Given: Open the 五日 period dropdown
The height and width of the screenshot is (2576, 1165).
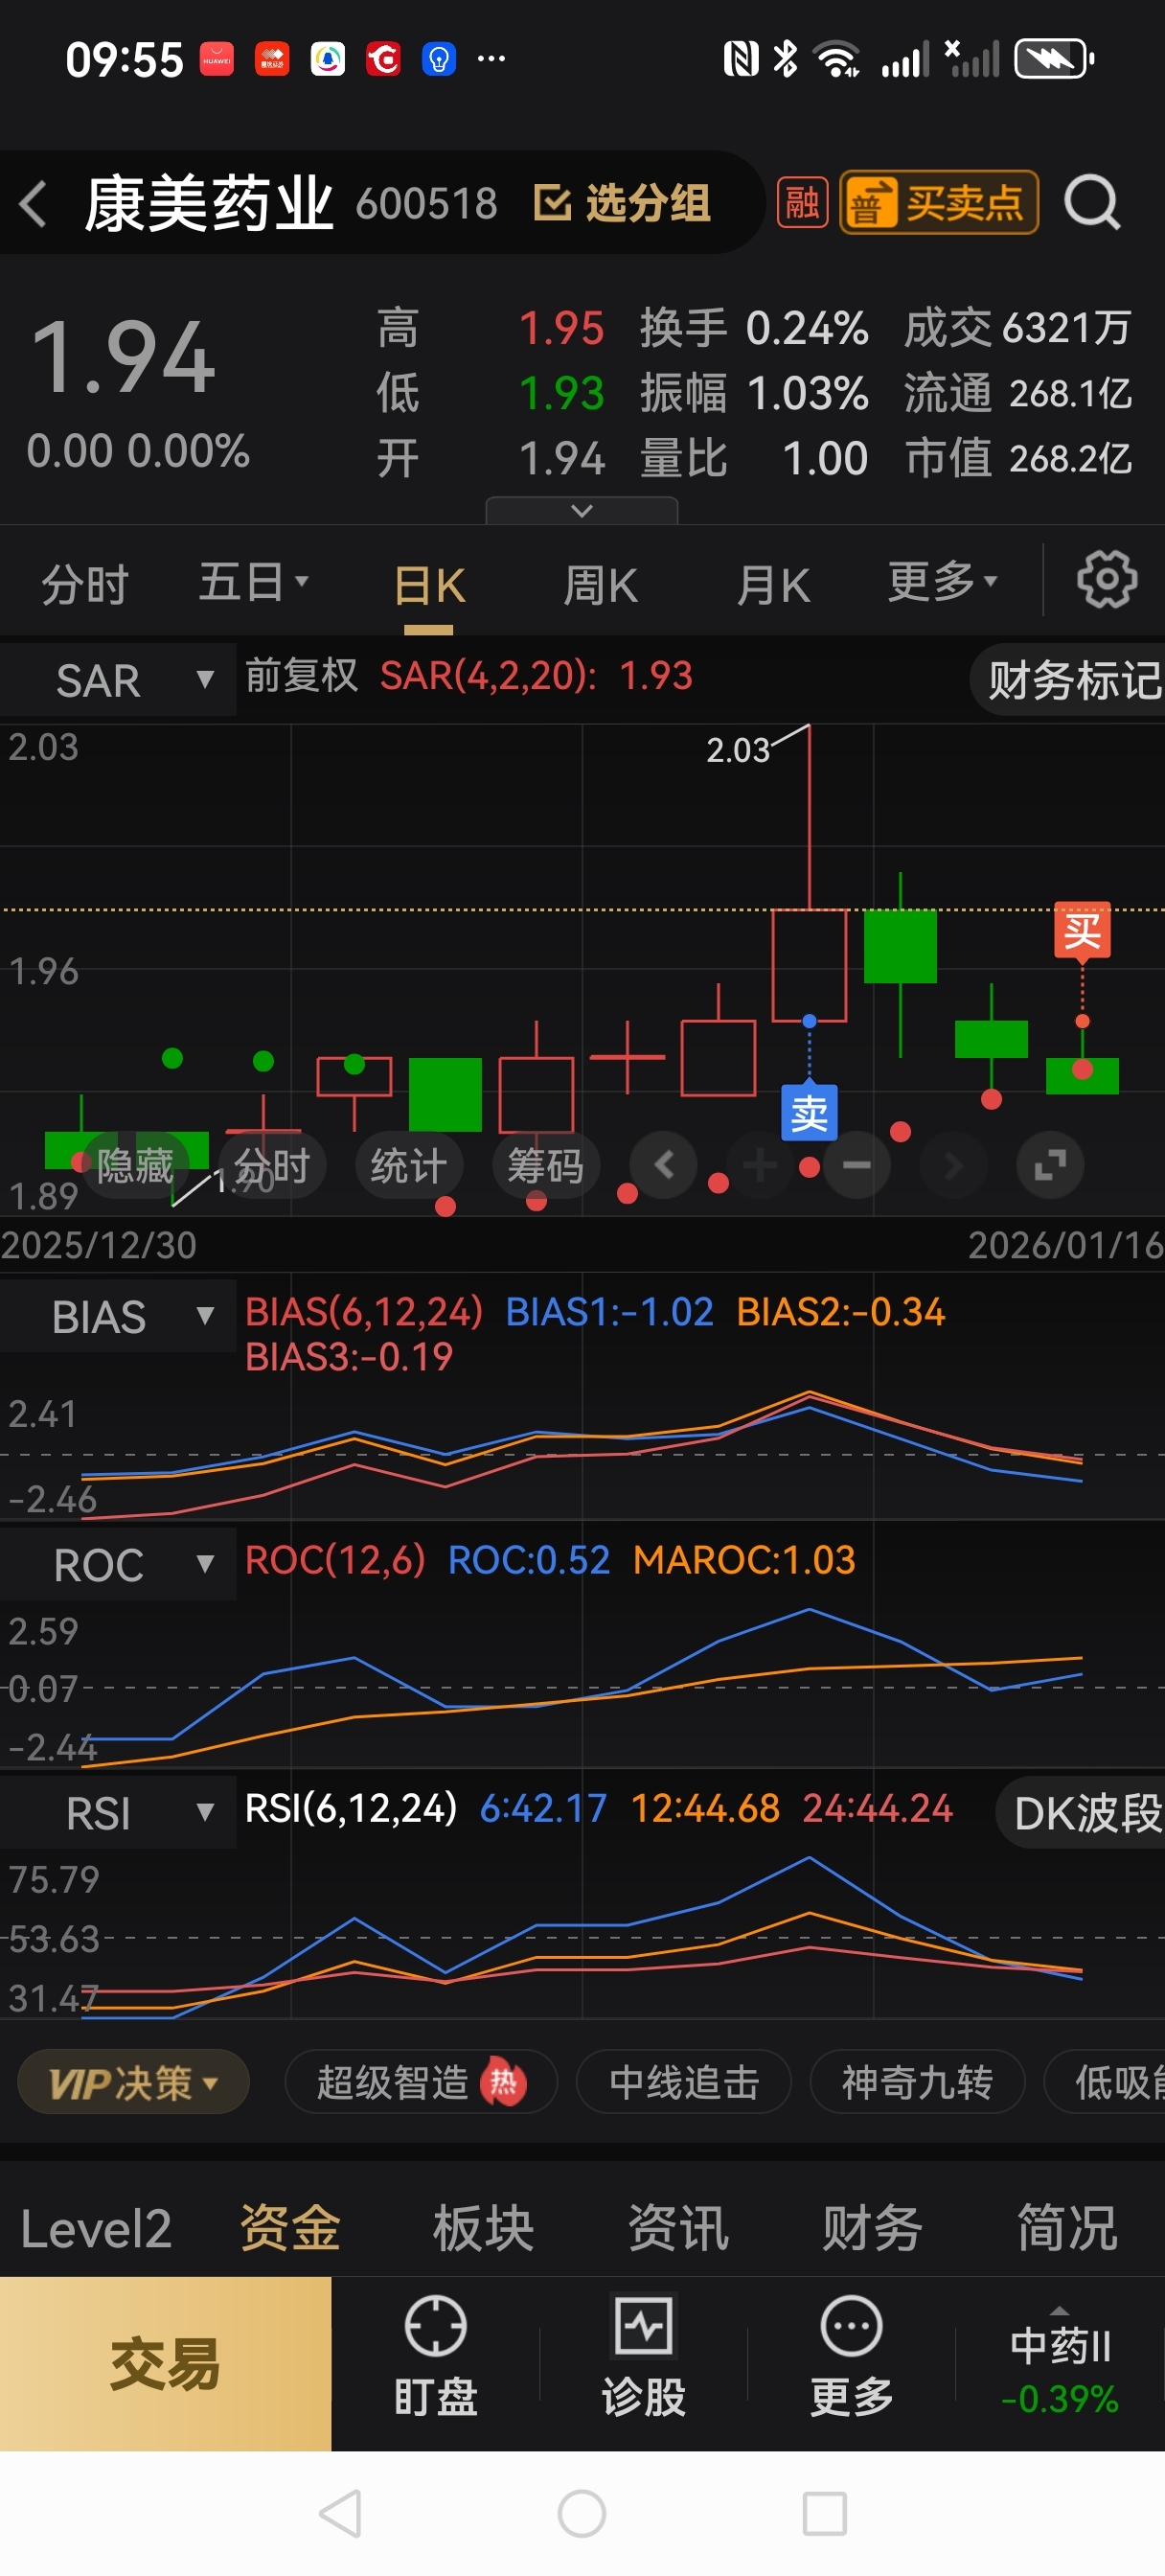Looking at the screenshot, I should 253,582.
